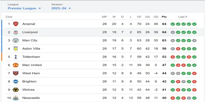Image resolution: width=205 pixels, height=102 pixels.
Task: Open the 2023–24 season dropdown
Action: [x=61, y=8]
